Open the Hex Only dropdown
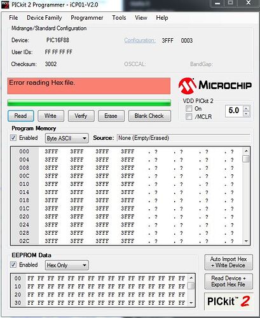 pyautogui.click(x=67, y=265)
